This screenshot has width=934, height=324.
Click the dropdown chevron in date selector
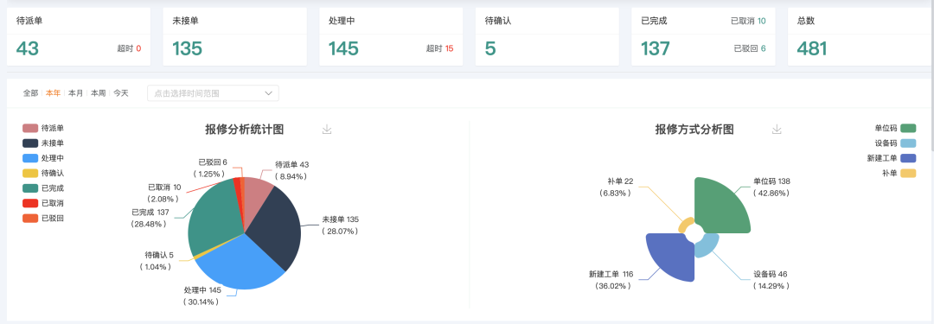(x=268, y=93)
